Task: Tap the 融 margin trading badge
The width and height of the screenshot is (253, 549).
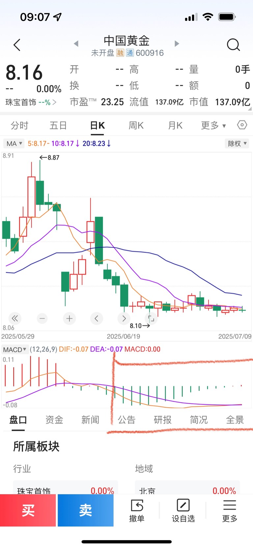Action: (x=120, y=53)
